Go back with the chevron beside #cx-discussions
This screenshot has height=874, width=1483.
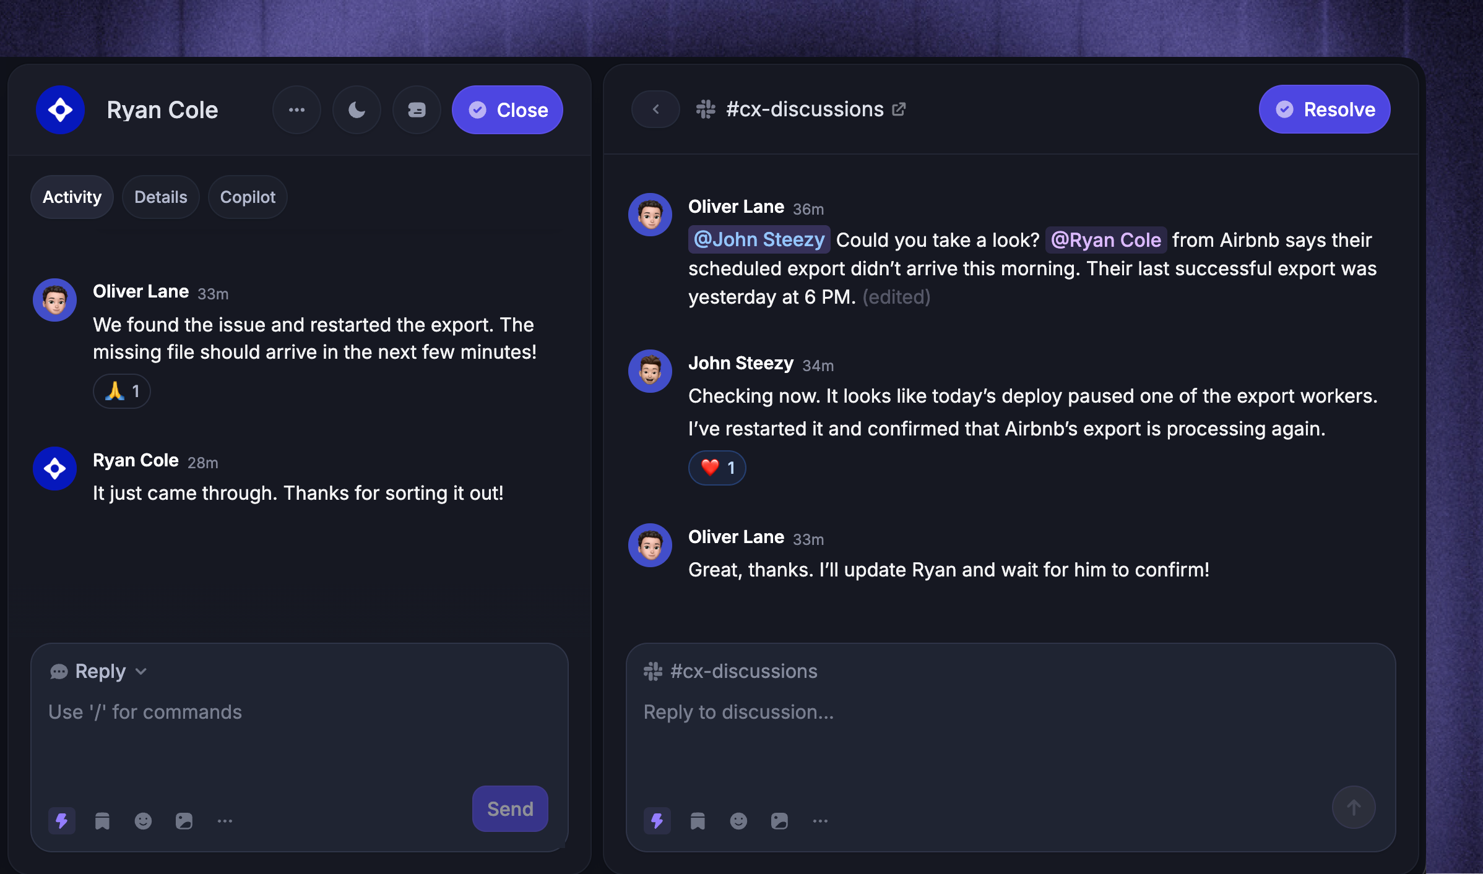(x=655, y=109)
